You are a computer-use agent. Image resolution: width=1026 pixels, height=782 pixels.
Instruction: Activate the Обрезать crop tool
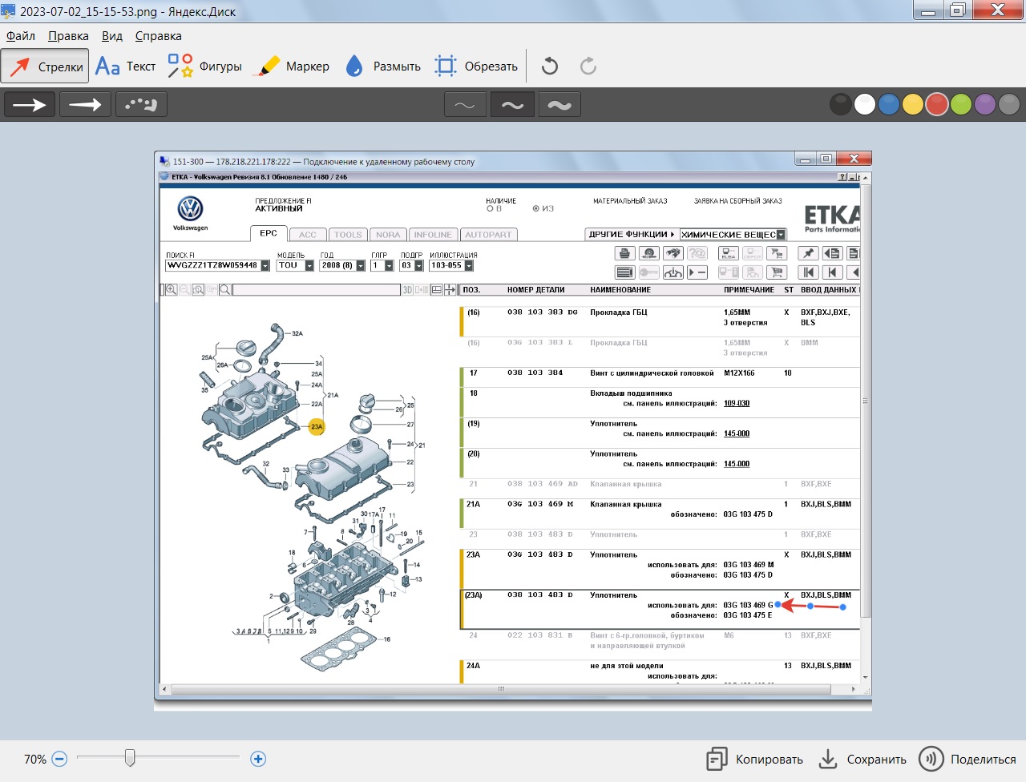(x=476, y=67)
